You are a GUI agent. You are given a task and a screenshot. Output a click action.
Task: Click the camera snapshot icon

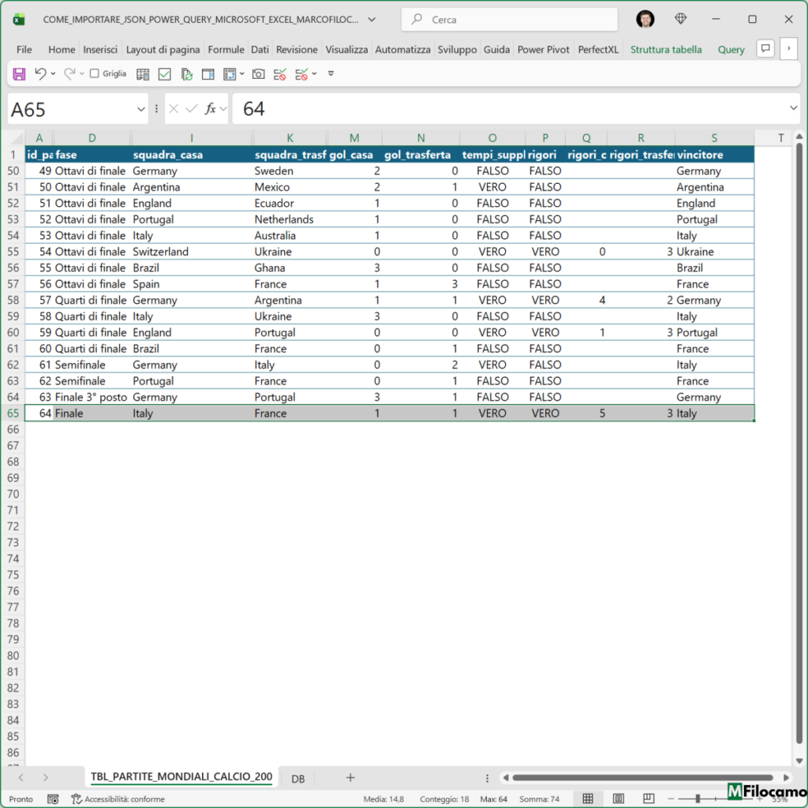click(x=258, y=74)
